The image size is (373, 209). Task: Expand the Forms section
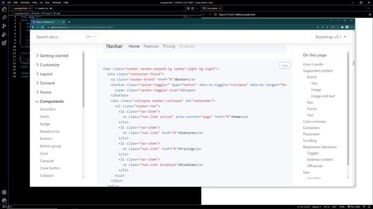click(44, 92)
